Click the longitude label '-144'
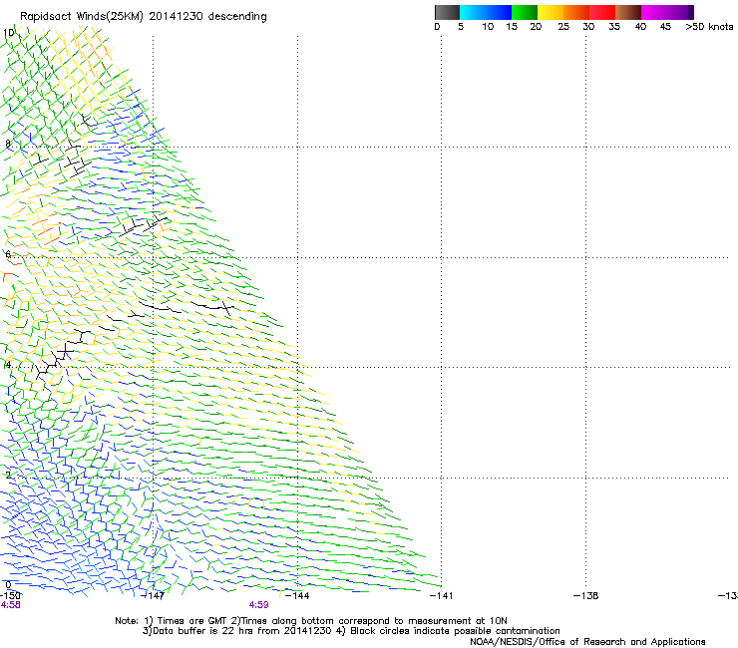This screenshot has width=738, height=648. 298,596
